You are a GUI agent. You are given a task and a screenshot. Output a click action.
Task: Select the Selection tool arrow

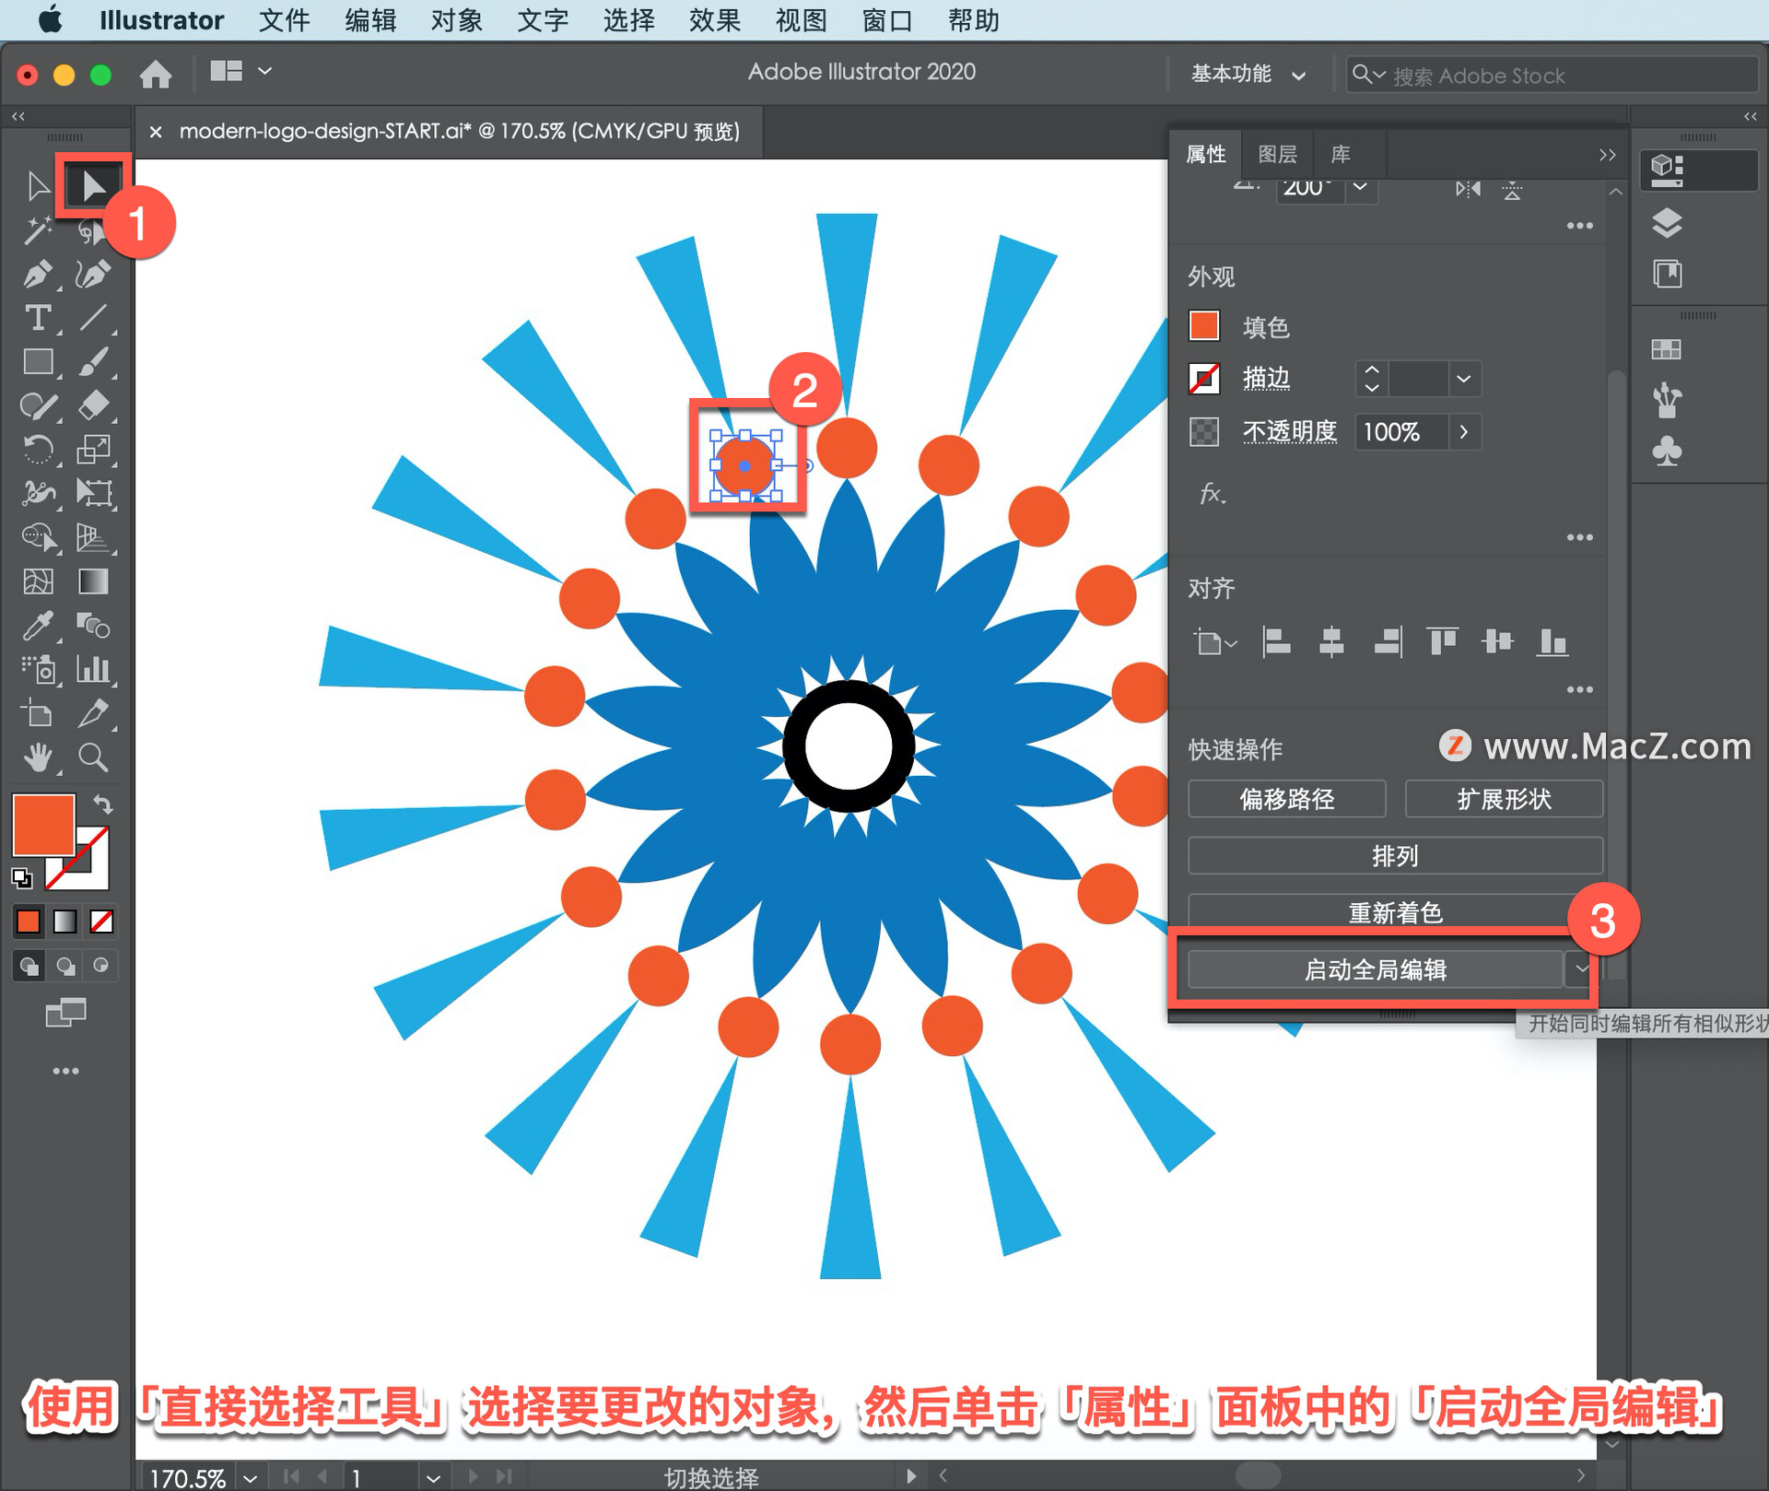(x=38, y=186)
